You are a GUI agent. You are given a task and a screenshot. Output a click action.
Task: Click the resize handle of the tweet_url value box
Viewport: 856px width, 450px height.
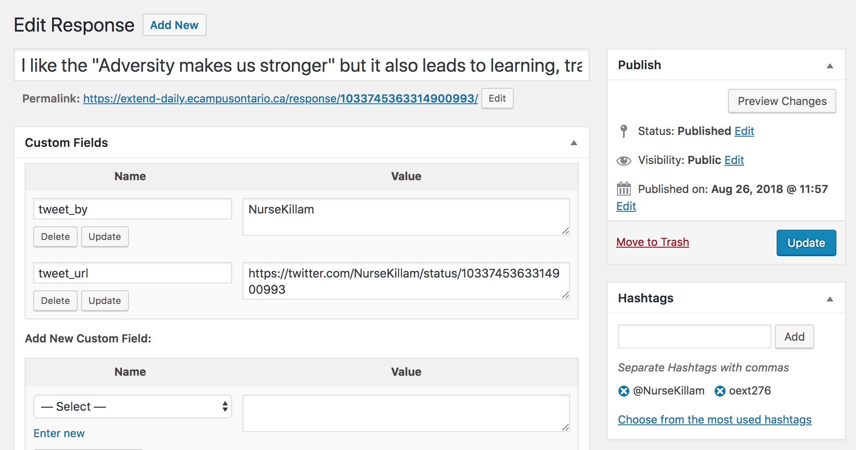click(566, 295)
